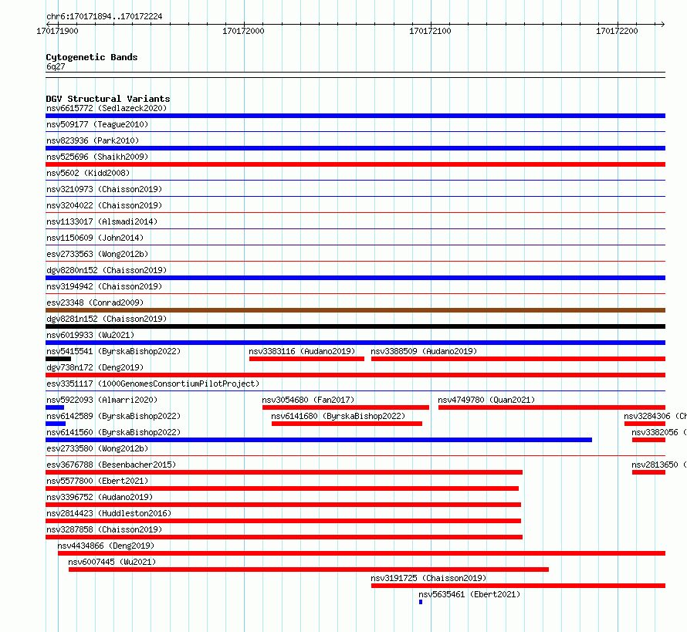Screen dimensions: 687x632
Task: Select nsv3388509 (Audano2019) label
Action: point(424,351)
